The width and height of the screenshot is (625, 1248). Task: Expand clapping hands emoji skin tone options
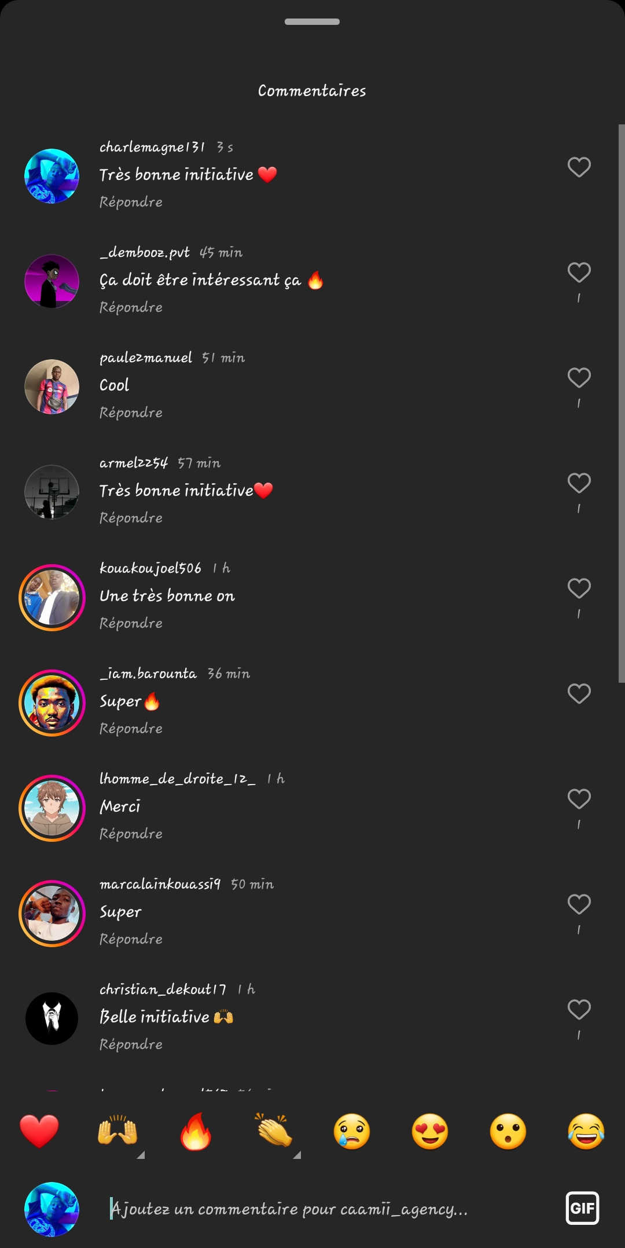coord(297,1155)
